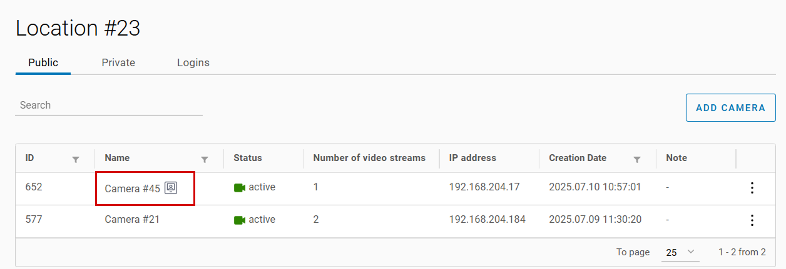Switch to the Private tab
The height and width of the screenshot is (269, 786).
(x=118, y=62)
